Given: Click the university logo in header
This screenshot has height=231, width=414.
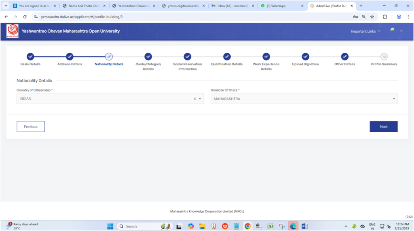Looking at the screenshot, I should (12, 31).
